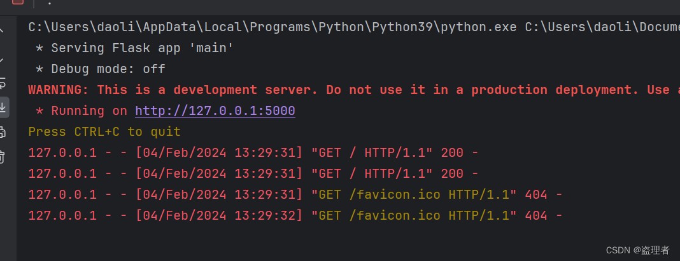Click the favicon.ico 404 log at 13:29:32
Viewport: 680px width, 261px height.
click(x=295, y=215)
